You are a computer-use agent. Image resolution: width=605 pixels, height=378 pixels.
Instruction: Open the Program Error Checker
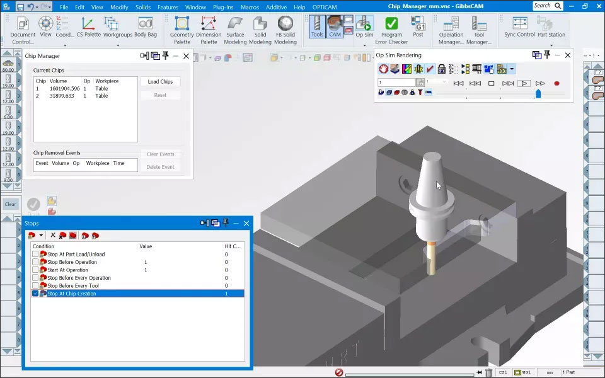click(x=391, y=31)
